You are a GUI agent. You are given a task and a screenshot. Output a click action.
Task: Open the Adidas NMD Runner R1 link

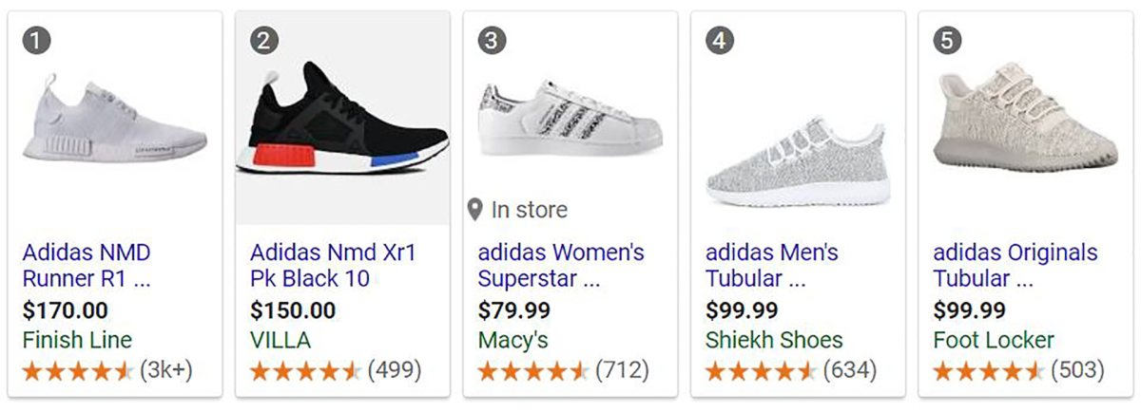tap(87, 266)
